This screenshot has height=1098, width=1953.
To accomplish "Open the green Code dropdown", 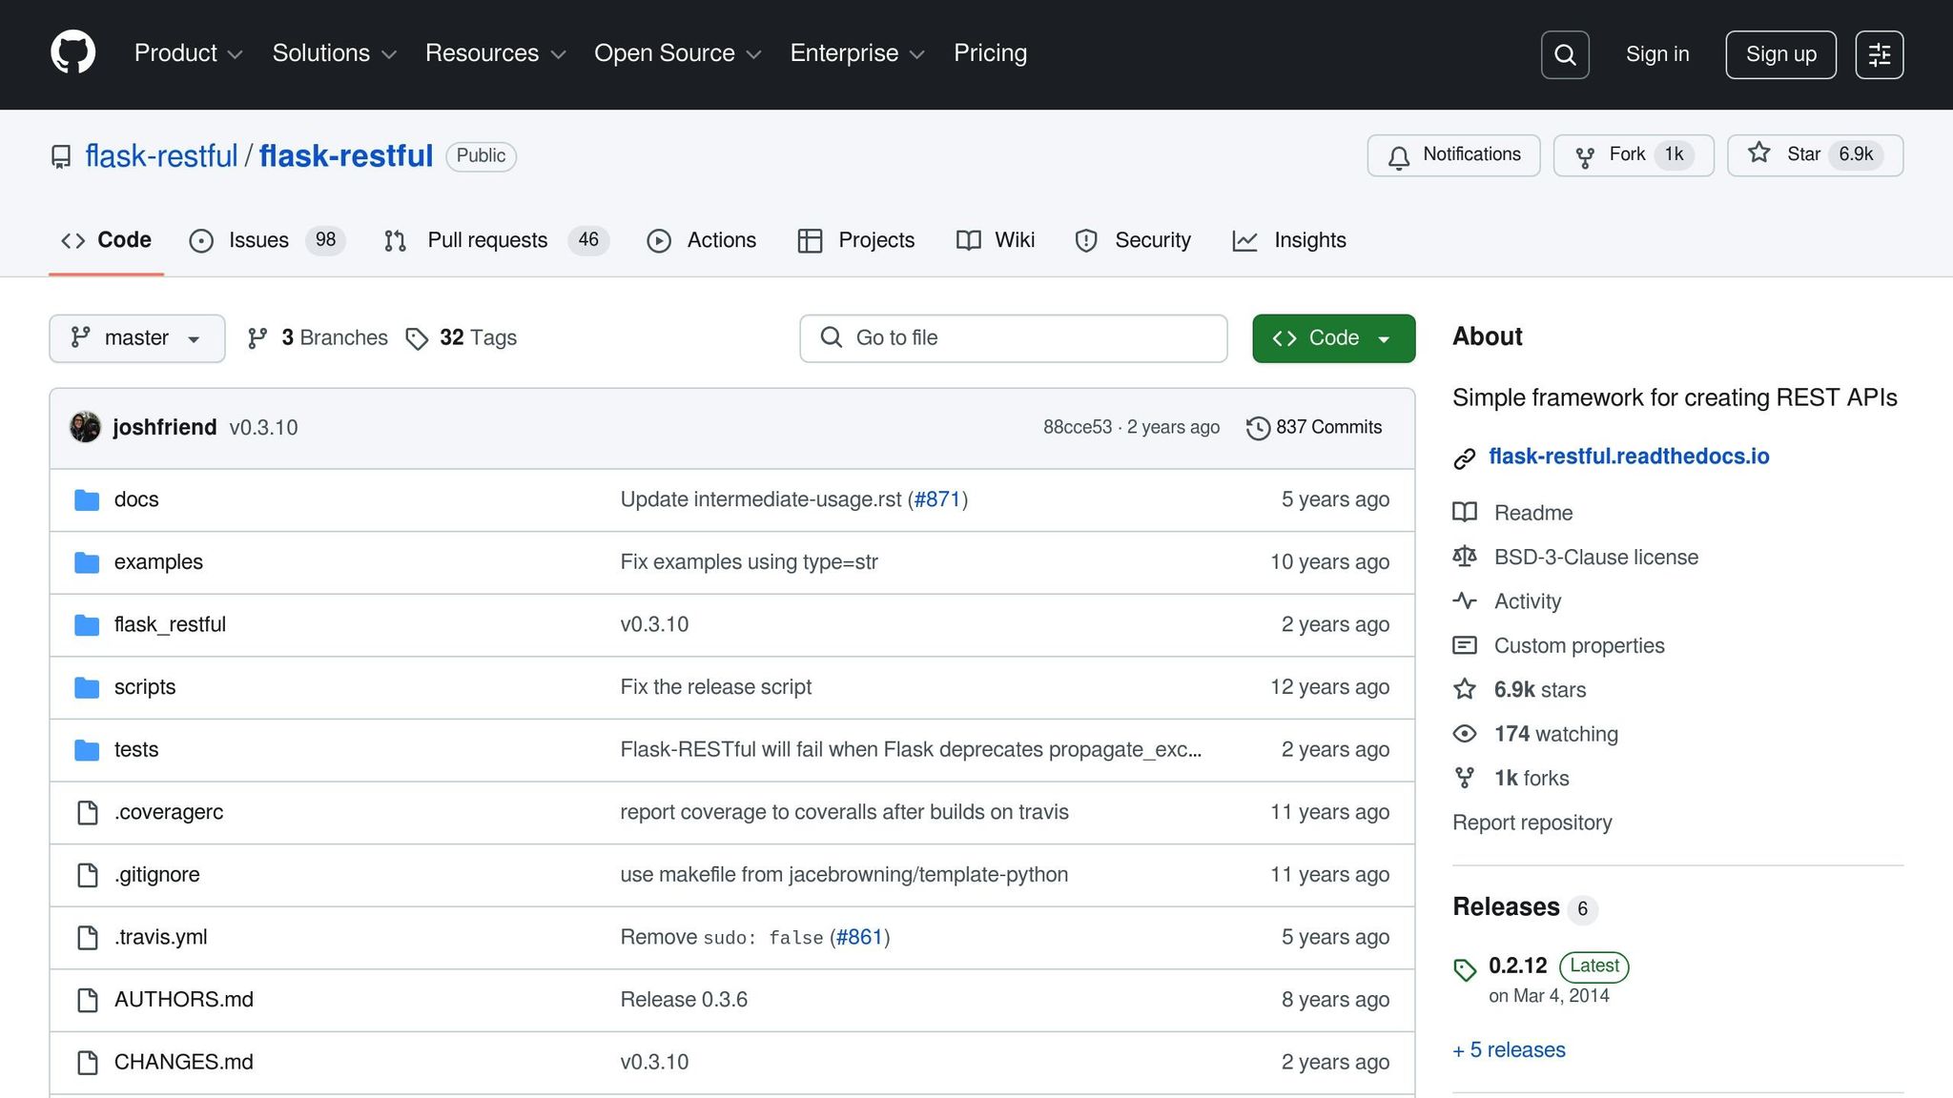I will 1333,338.
